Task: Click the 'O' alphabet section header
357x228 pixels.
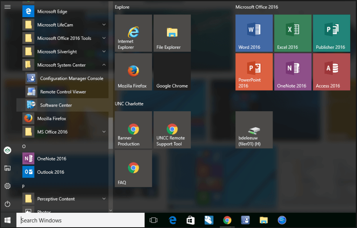Action: [24, 146]
